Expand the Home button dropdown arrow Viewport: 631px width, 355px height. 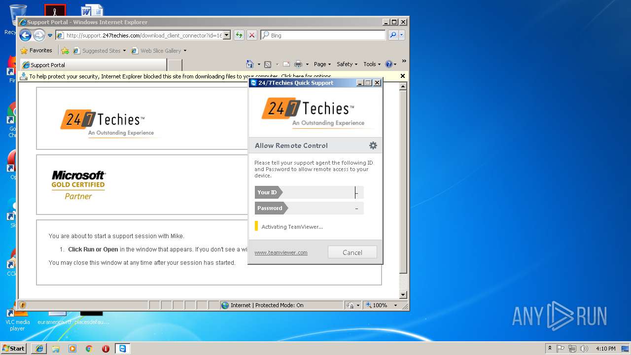(x=259, y=64)
